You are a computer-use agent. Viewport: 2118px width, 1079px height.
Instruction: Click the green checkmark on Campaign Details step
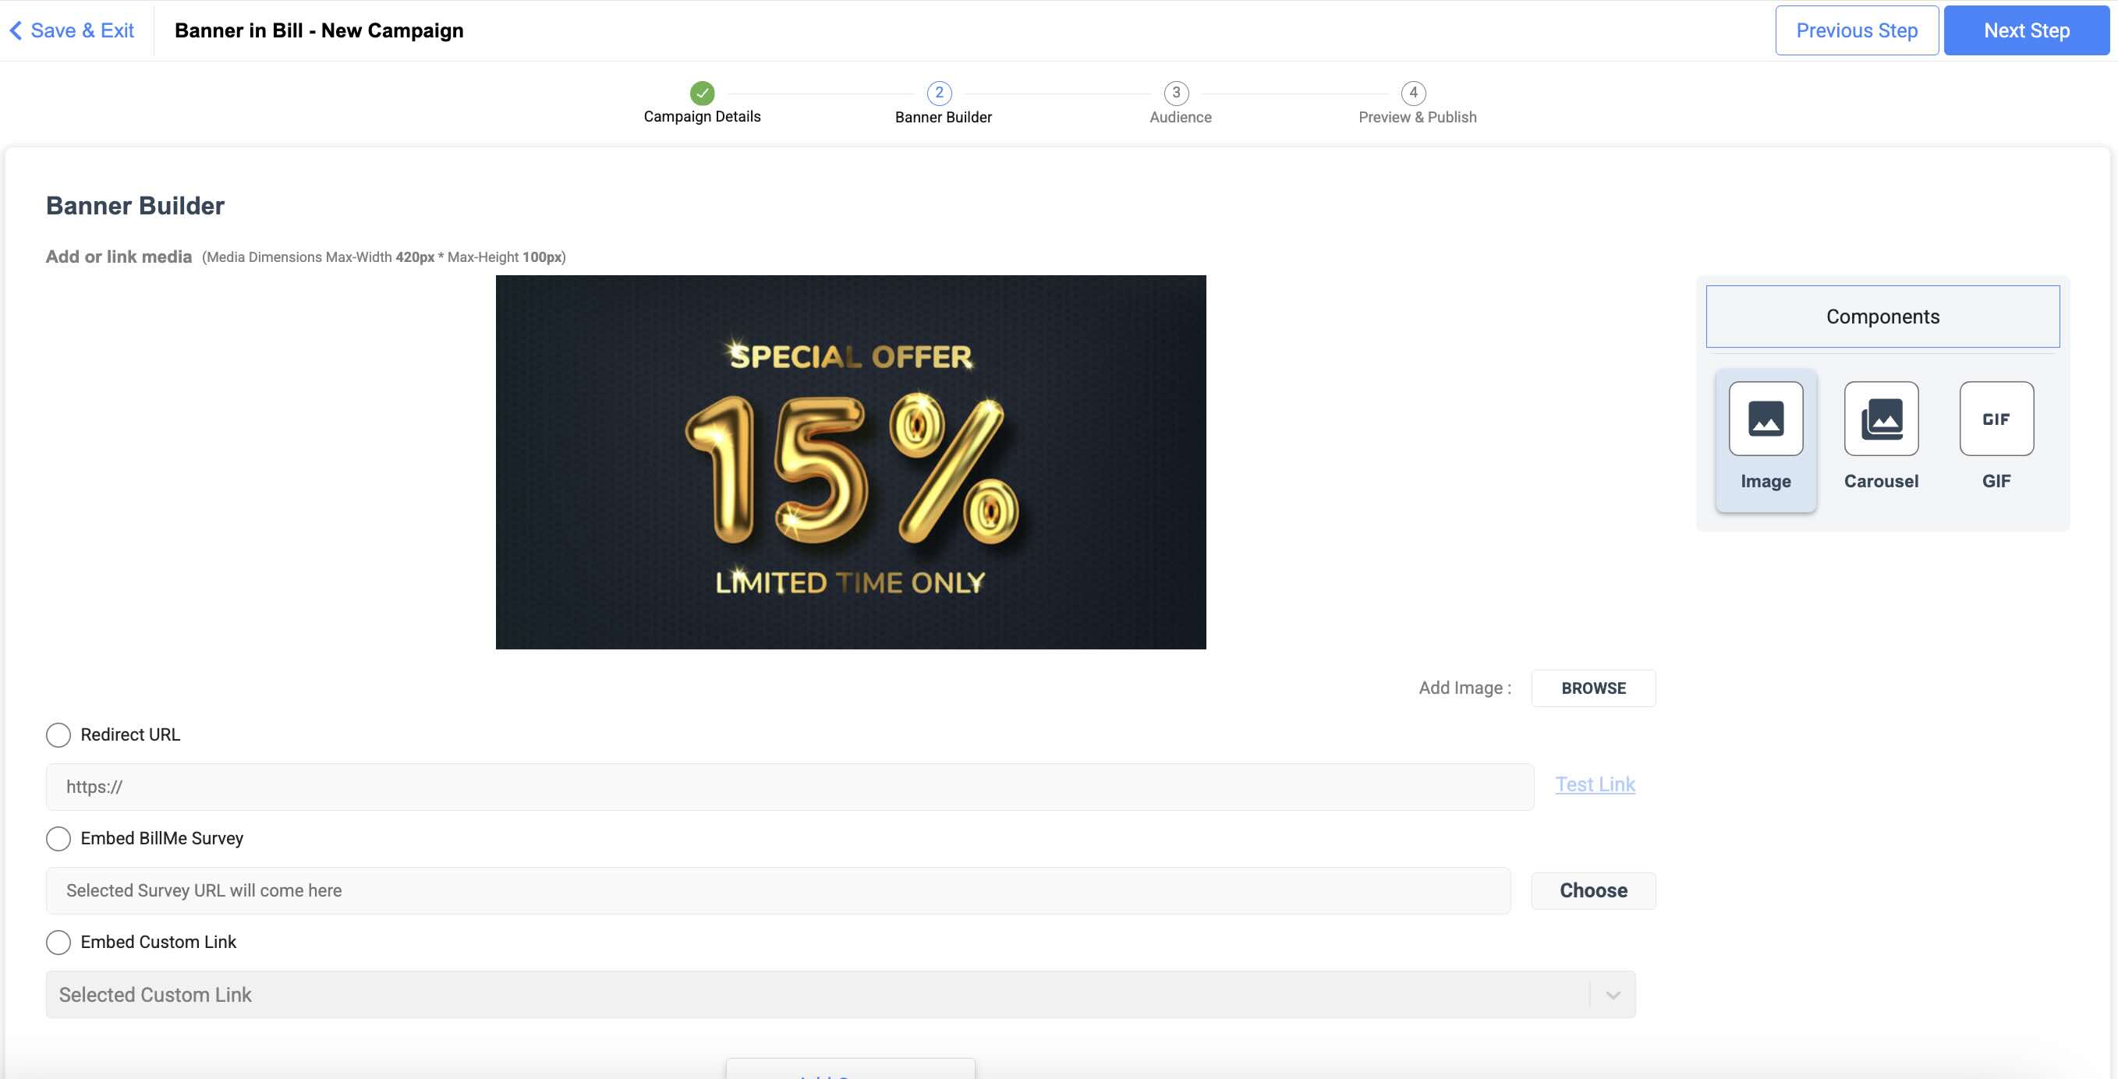point(701,92)
